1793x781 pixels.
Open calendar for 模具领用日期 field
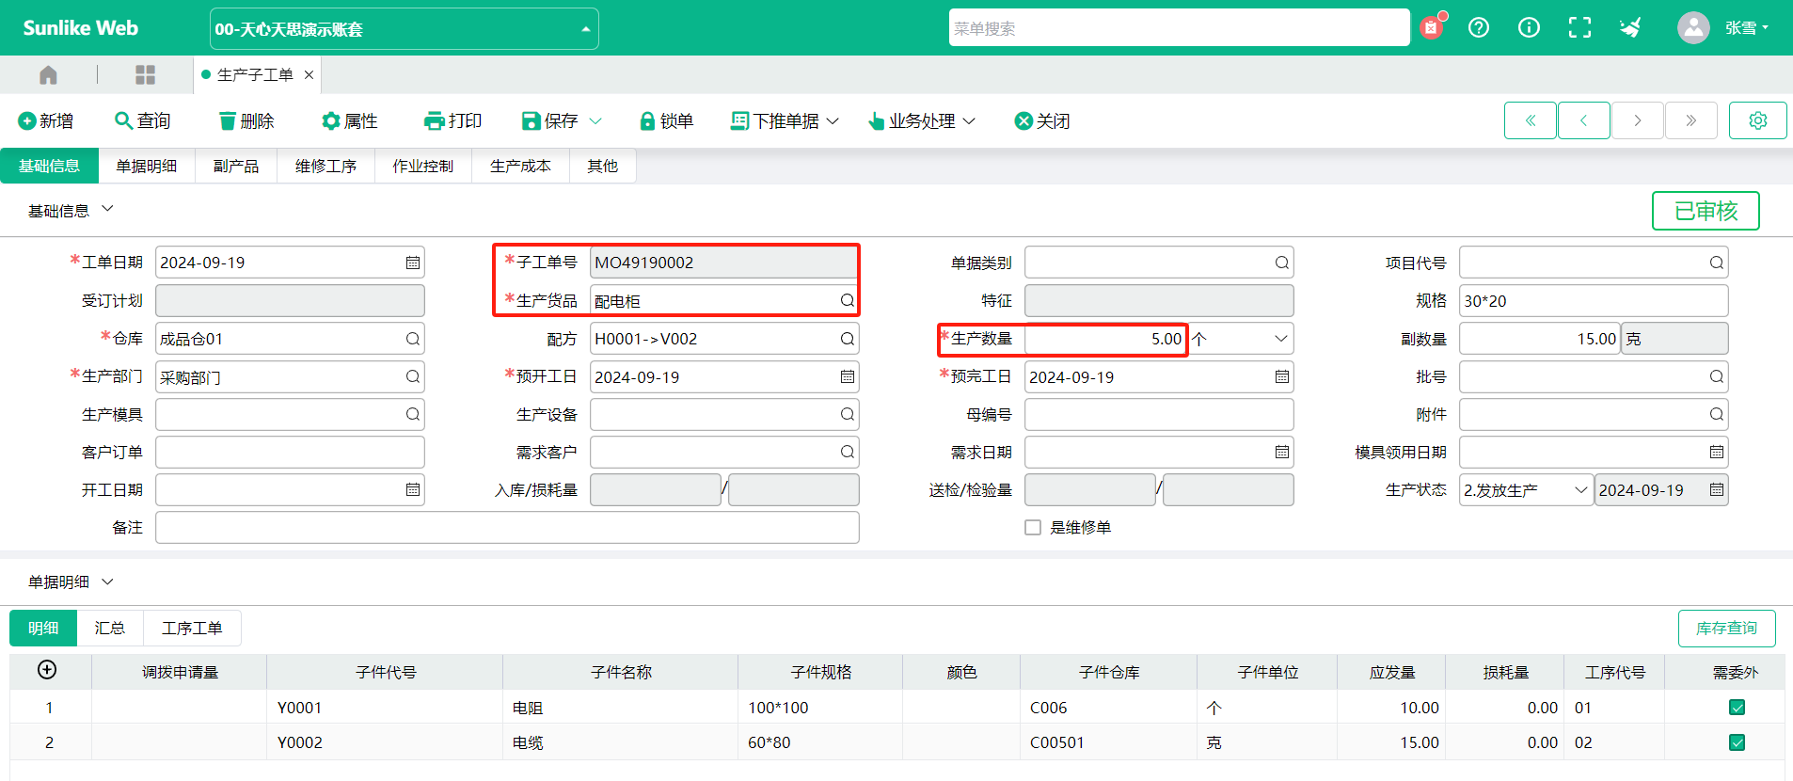[1717, 452]
